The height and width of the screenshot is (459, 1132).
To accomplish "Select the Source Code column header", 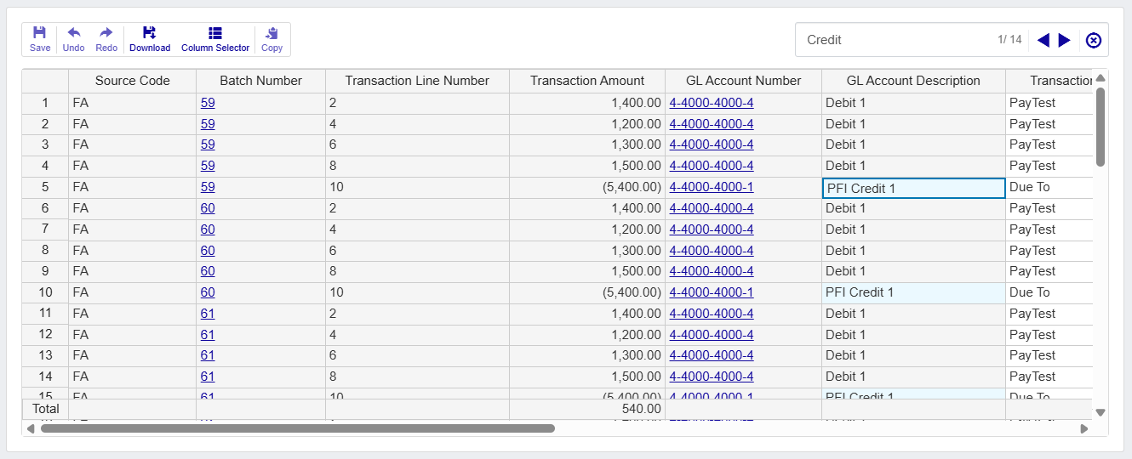I will (132, 81).
